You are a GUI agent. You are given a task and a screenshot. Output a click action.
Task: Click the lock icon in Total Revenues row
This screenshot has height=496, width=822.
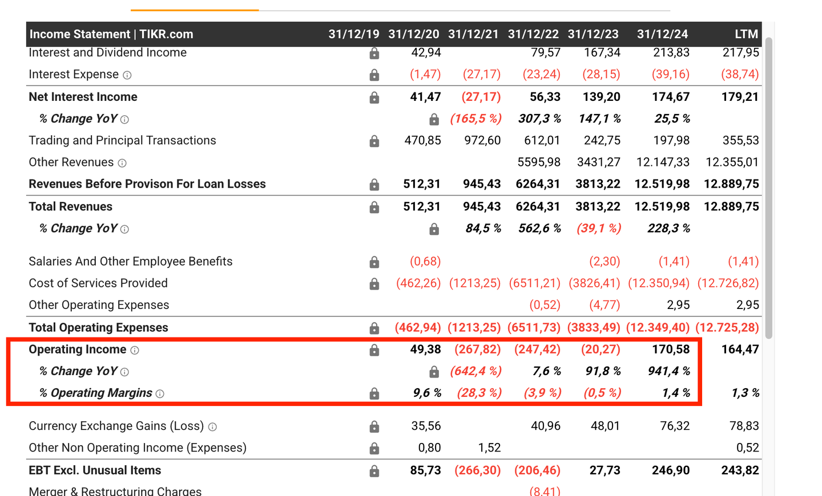(374, 207)
